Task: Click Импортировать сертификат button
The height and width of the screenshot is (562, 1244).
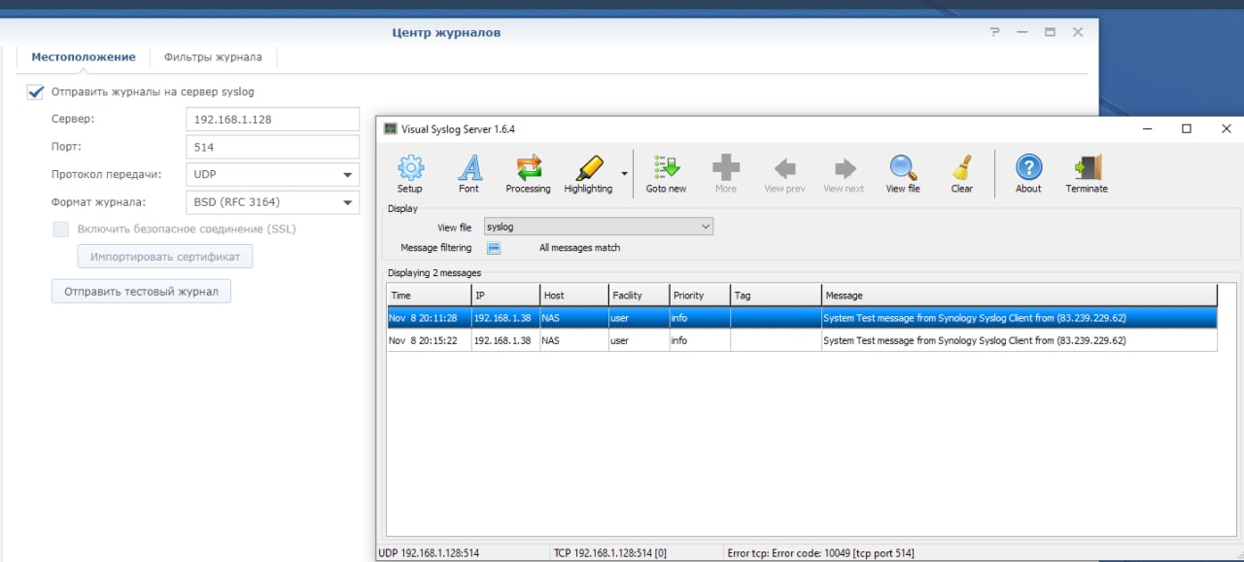Action: [x=165, y=257]
